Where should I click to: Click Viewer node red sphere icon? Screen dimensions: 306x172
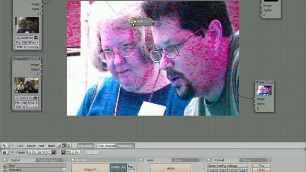(272, 82)
